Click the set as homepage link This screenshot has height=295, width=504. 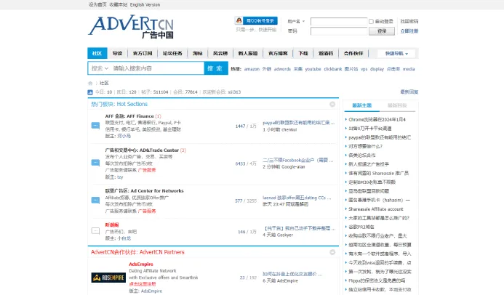(97, 5)
